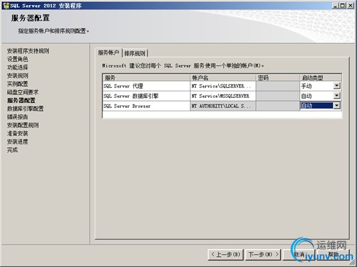Minimize the installer window

(x=335, y=6)
